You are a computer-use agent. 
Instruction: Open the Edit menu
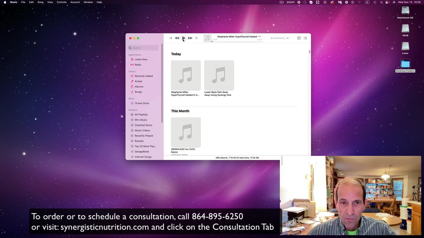pos(31,2)
